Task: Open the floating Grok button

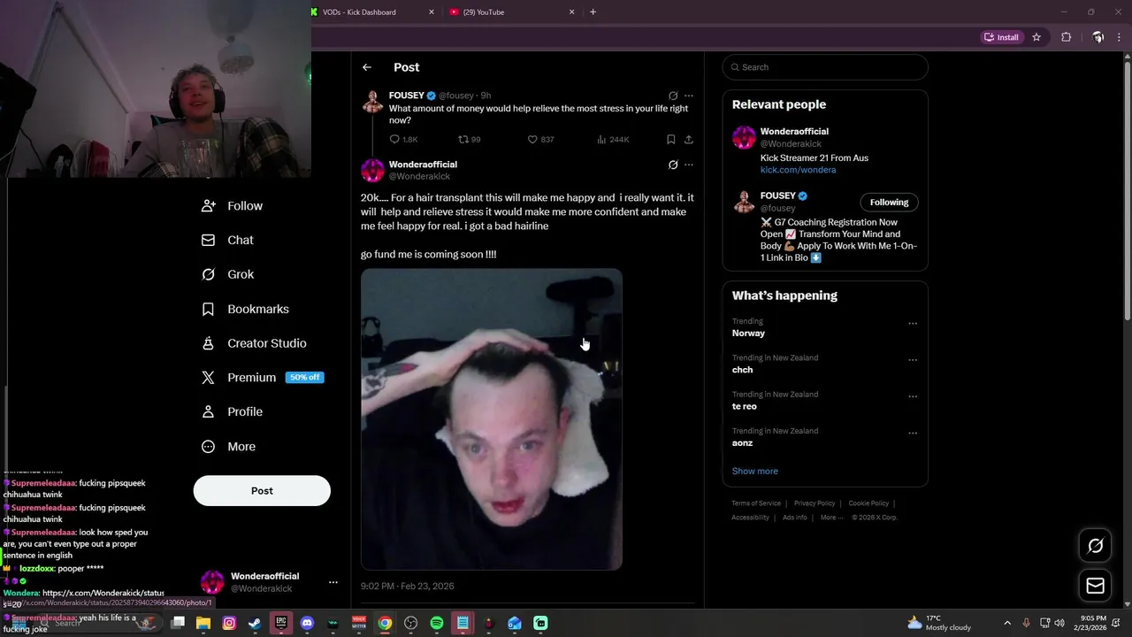Action: (x=1095, y=546)
